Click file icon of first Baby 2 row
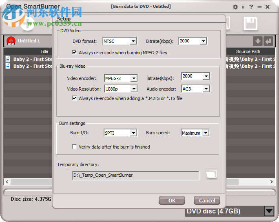279x222 pixels. point(8,59)
